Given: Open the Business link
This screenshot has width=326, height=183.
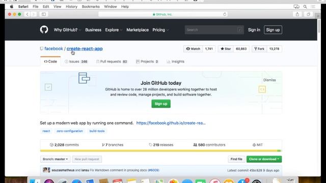Looking at the screenshot, I should coord(93,30).
